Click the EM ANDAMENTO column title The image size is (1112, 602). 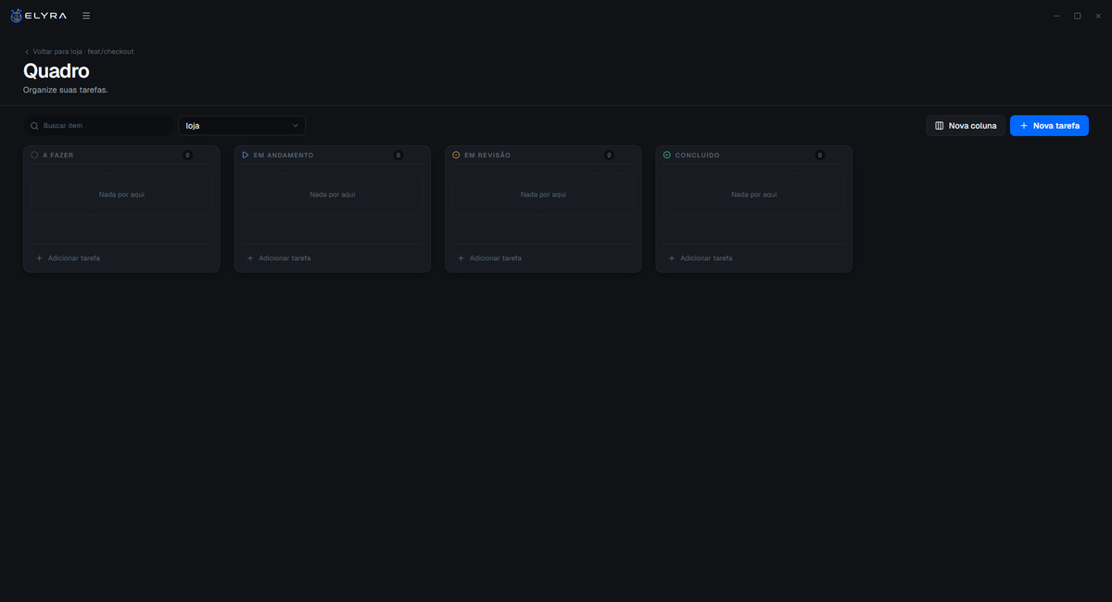pos(284,156)
